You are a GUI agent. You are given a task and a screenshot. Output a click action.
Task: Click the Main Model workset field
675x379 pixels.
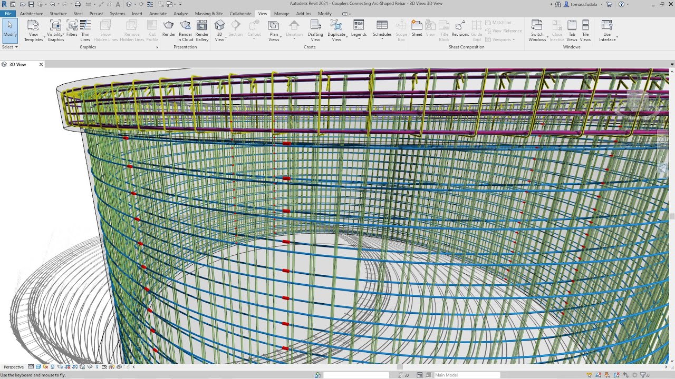point(467,375)
